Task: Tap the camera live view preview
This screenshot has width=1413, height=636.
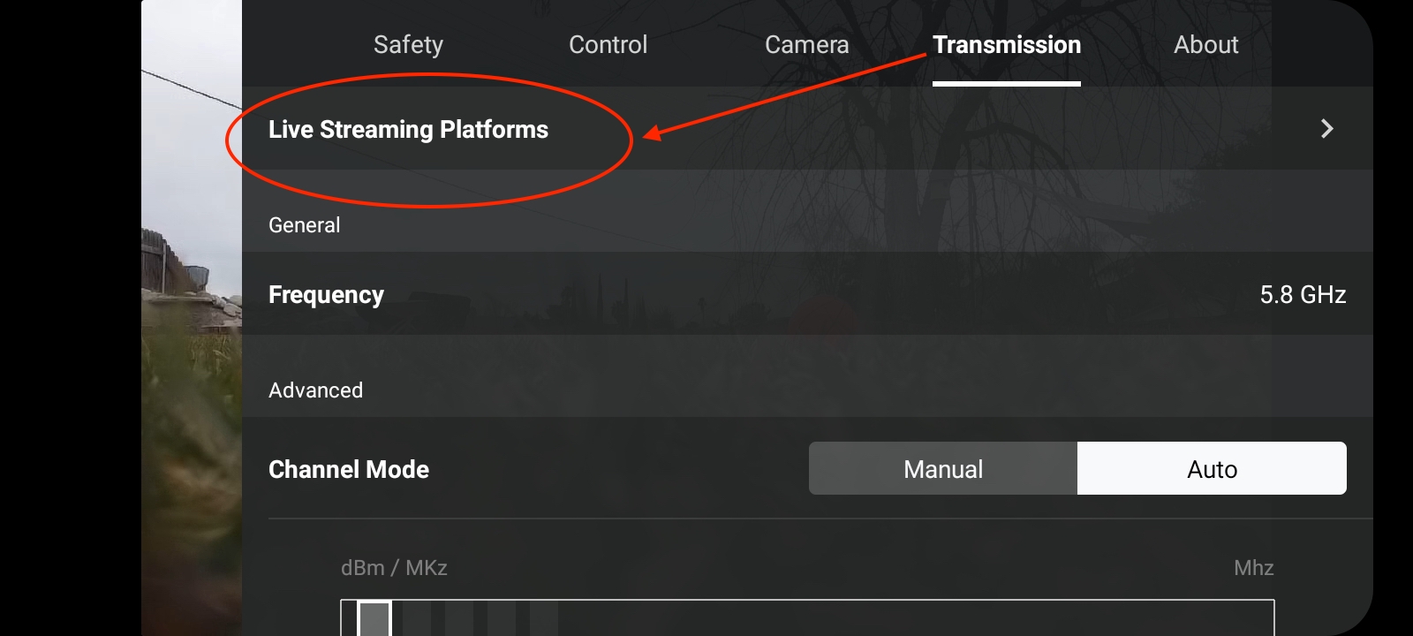Action: tap(191, 353)
